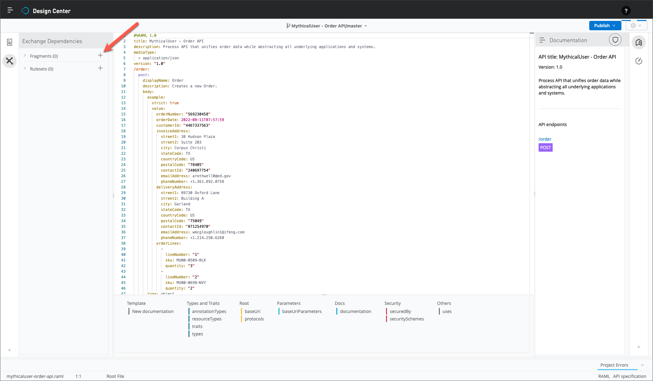Click the 'deliveryAddress:' code line
This screenshot has width=653, height=381.
tap(174, 187)
